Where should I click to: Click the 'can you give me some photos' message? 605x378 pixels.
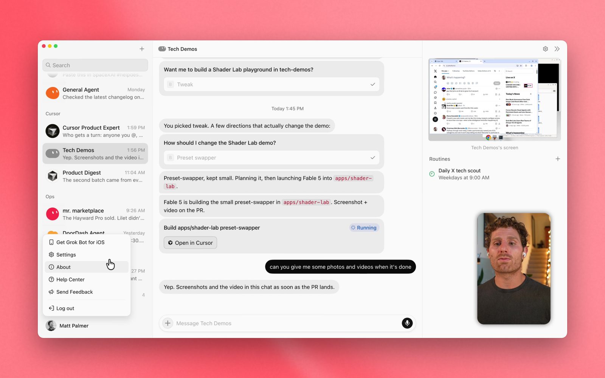340,267
